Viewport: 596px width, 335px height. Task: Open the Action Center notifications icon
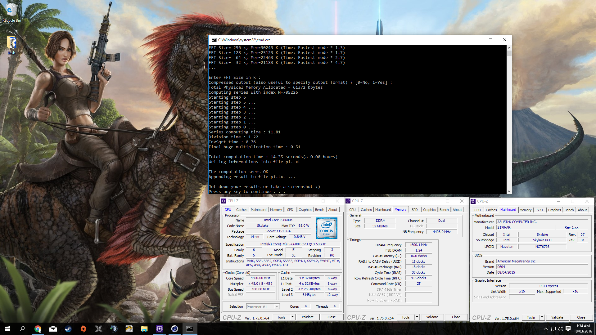tap(568, 329)
